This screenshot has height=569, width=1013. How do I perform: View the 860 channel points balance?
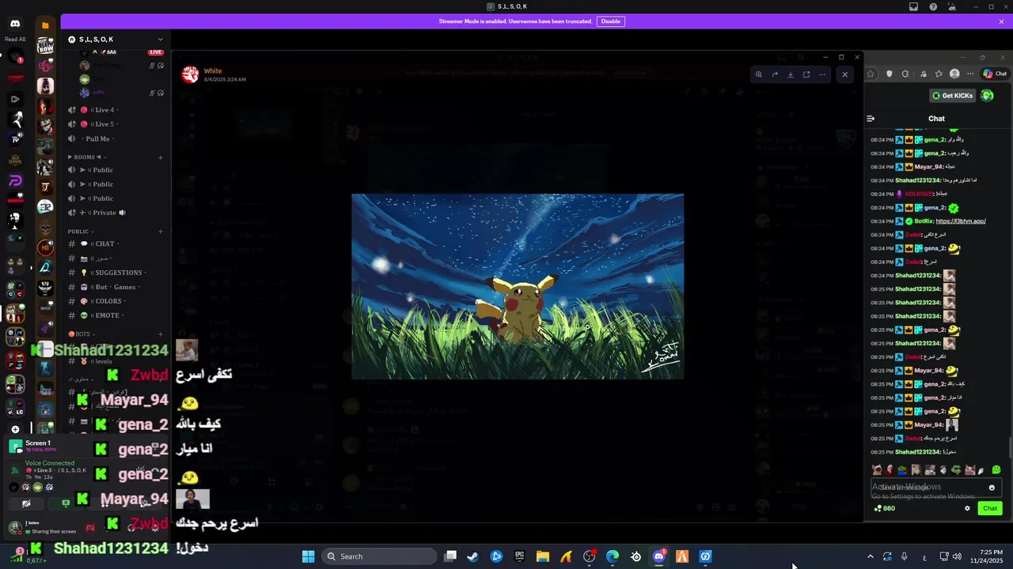pyautogui.click(x=885, y=508)
